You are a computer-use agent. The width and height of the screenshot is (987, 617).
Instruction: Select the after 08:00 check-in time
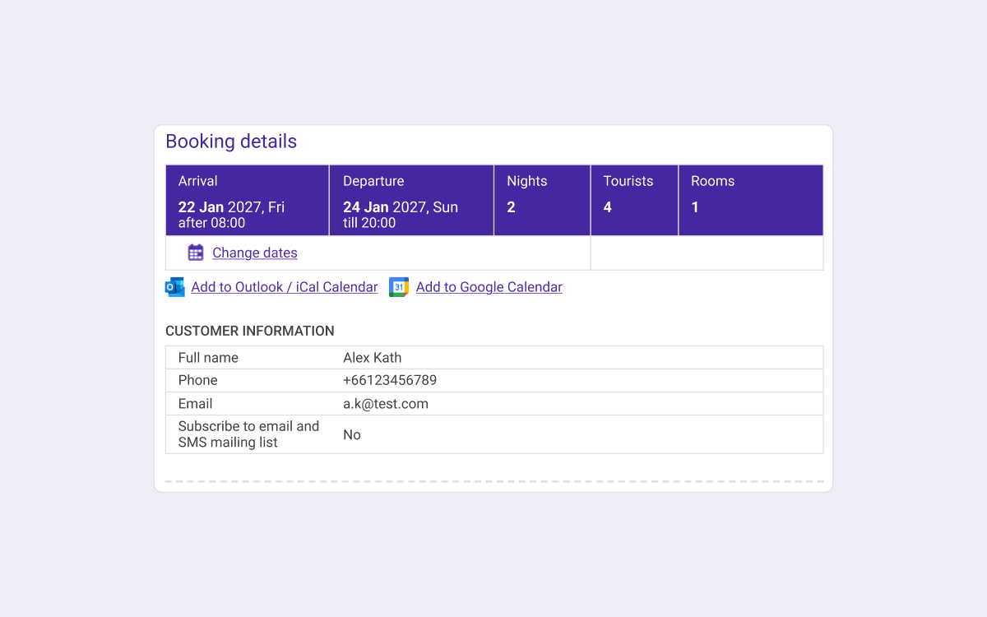[x=212, y=223]
